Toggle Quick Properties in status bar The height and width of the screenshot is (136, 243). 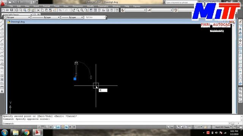point(74,127)
